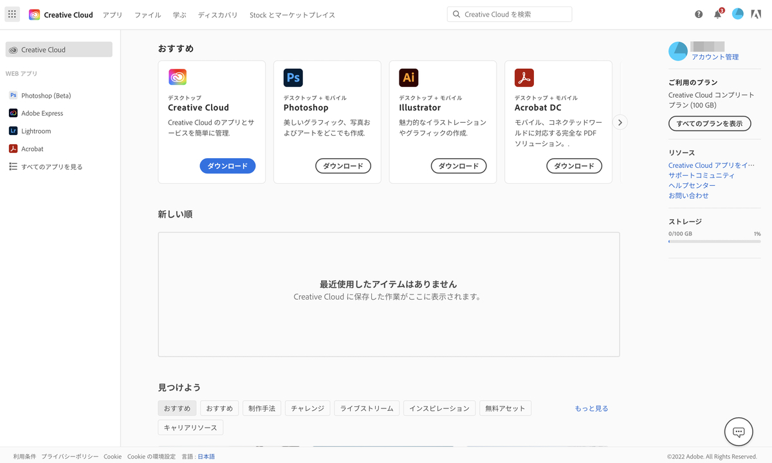Image resolution: width=772 pixels, height=463 pixels.
Task: Change language via 日本語 footer link
Action: pos(206,457)
